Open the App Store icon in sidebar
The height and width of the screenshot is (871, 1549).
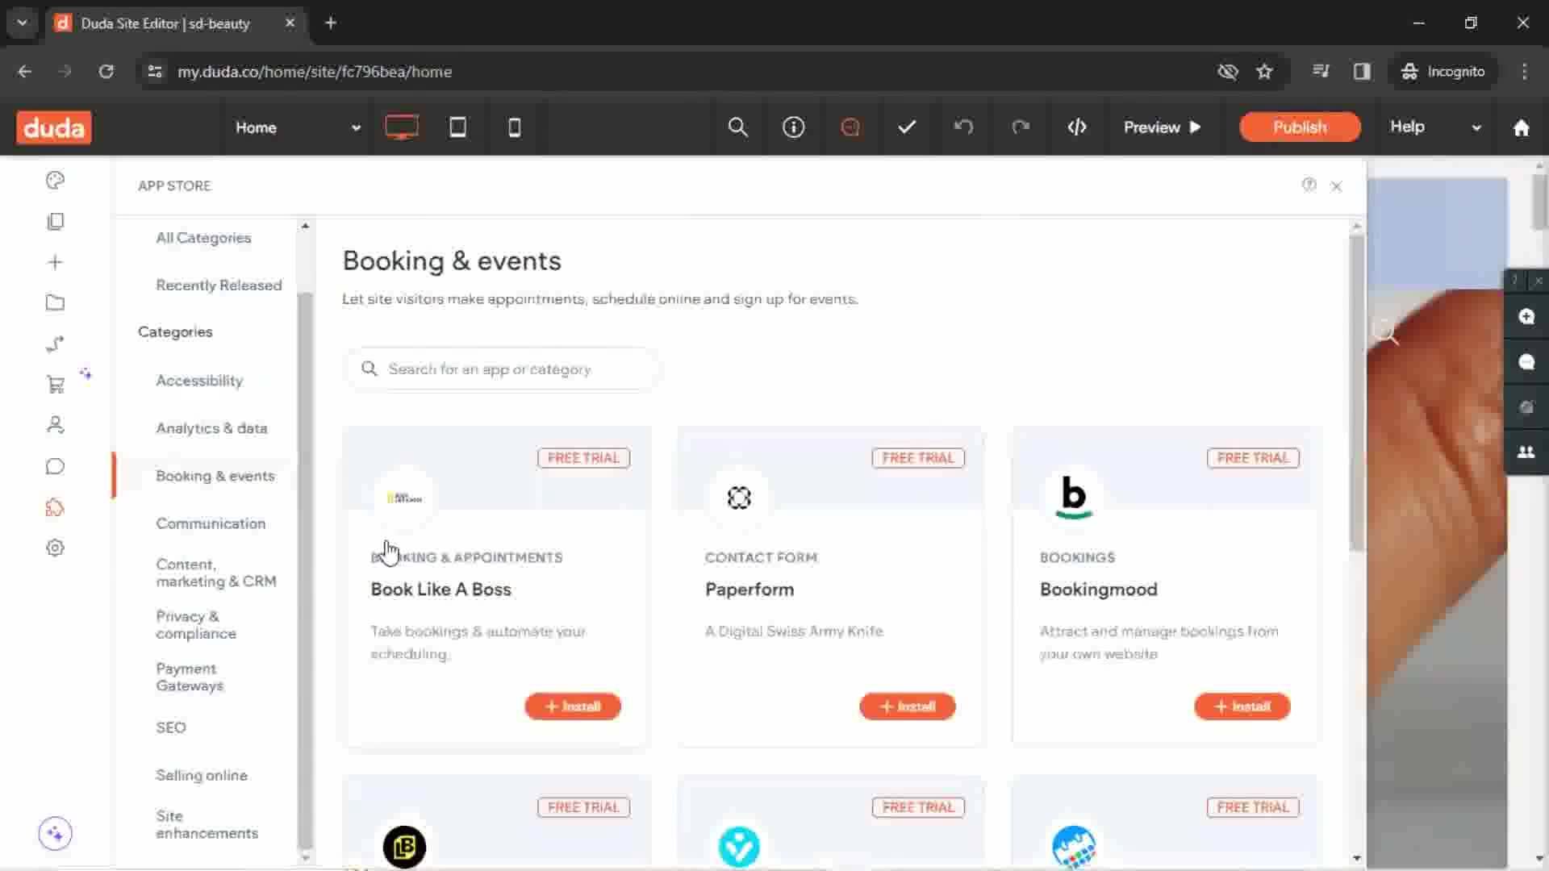pos(55,507)
